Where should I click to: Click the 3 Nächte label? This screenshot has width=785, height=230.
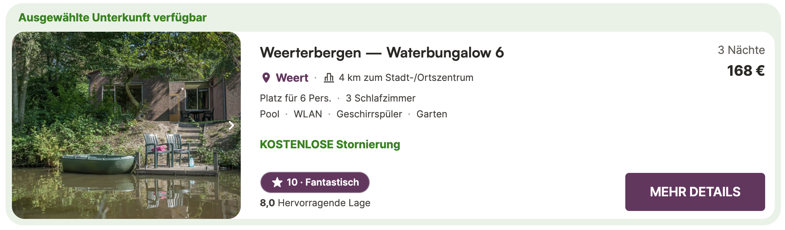[x=741, y=50]
